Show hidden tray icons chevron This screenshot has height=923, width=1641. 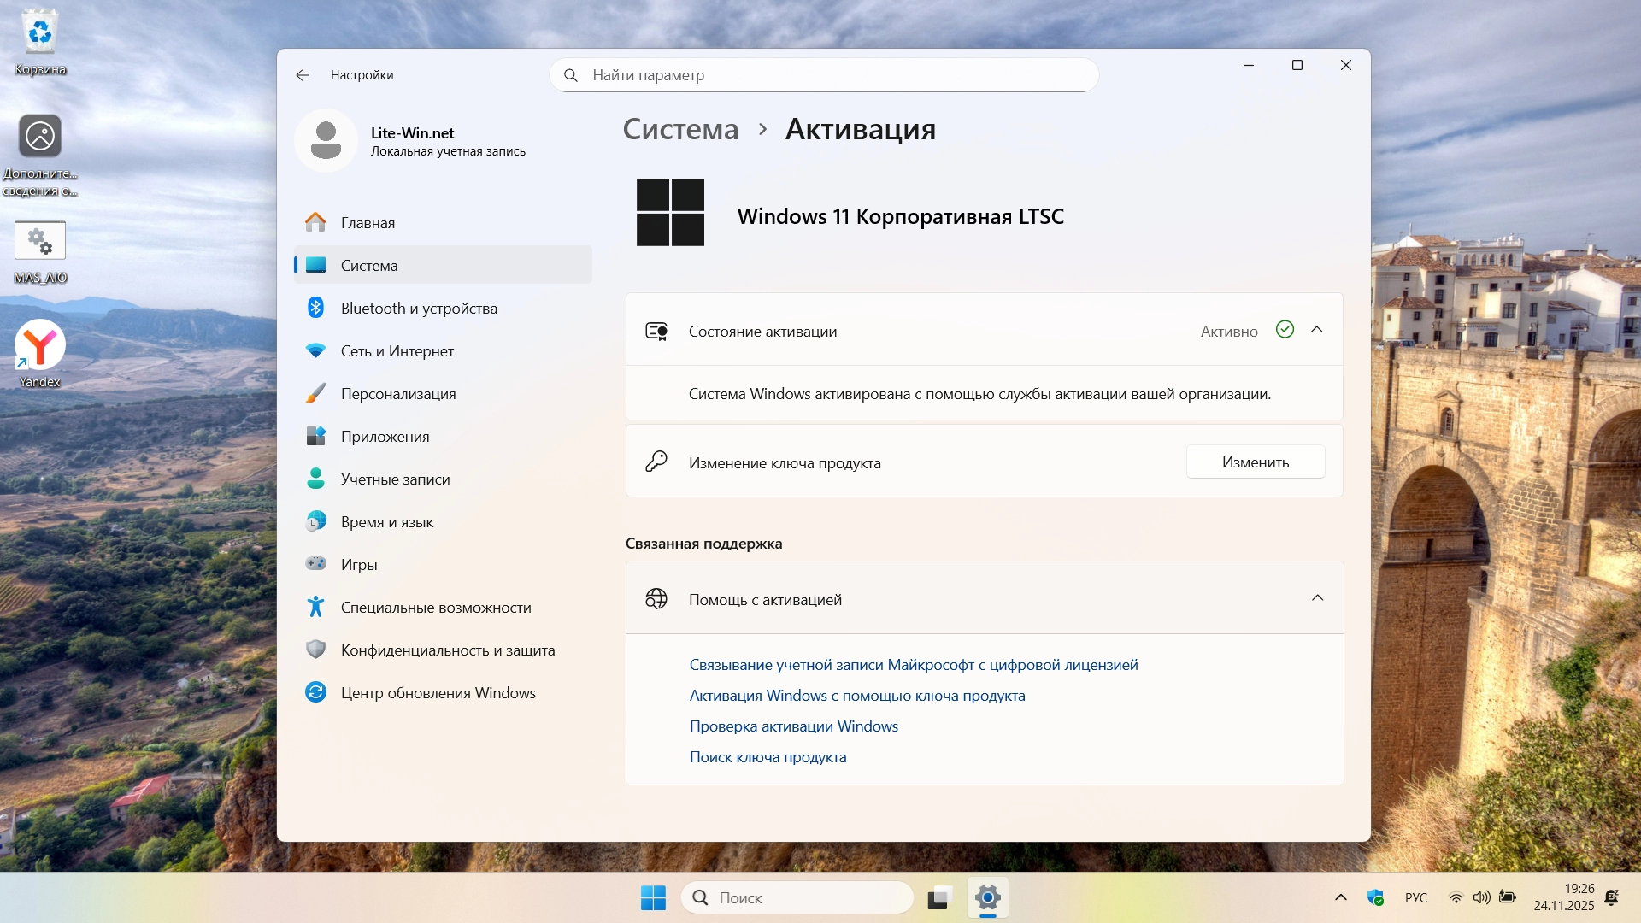point(1340,897)
